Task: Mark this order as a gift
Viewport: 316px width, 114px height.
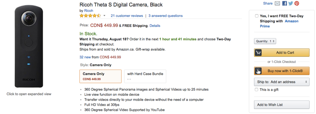Action: [256, 90]
